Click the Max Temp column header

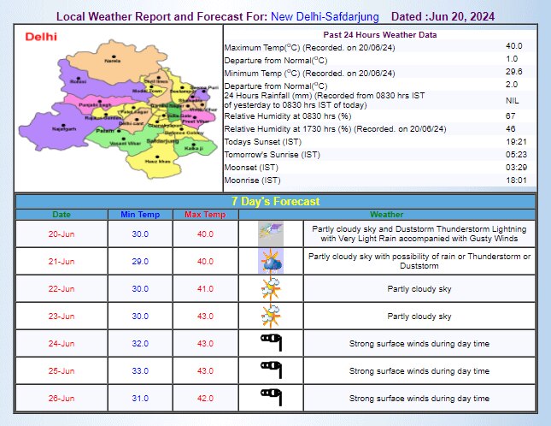[205, 214]
